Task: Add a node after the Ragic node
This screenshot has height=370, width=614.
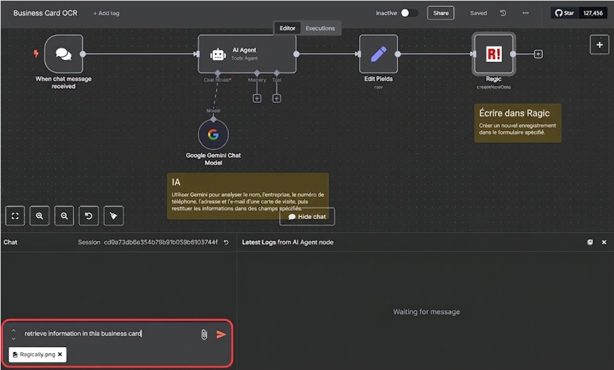Action: (538, 54)
